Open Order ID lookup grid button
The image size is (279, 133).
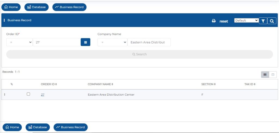tap(85, 42)
